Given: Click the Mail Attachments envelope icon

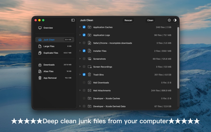Looking at the screenshot, I should (x=89, y=91).
